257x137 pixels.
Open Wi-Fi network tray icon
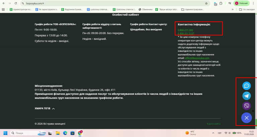click(226, 133)
